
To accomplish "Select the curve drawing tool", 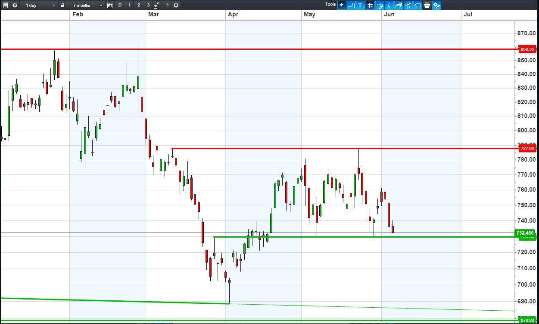I will [x=351, y=5].
